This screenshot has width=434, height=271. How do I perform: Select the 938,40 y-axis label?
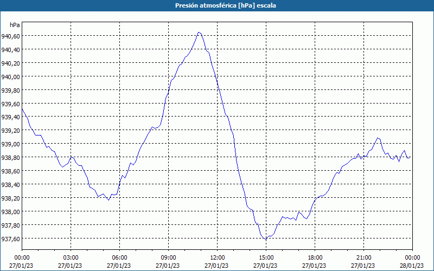tap(10, 184)
